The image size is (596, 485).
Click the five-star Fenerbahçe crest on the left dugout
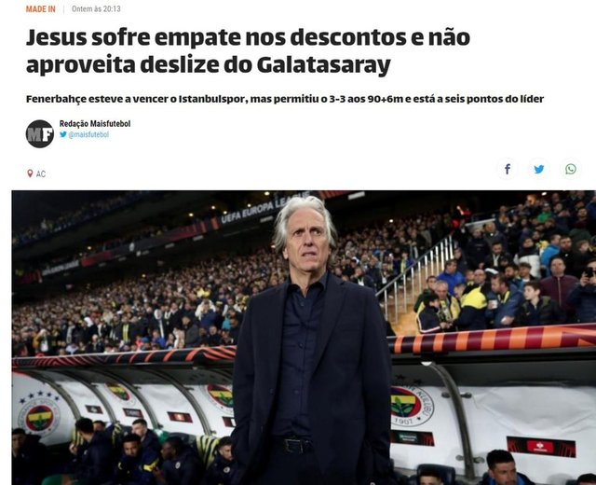coord(39,414)
